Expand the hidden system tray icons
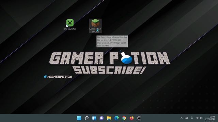 pos(182,118)
